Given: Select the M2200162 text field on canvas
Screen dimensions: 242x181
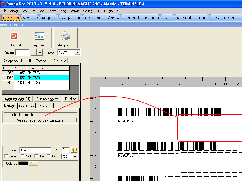Looking at the screenshot, I should 148,123.
